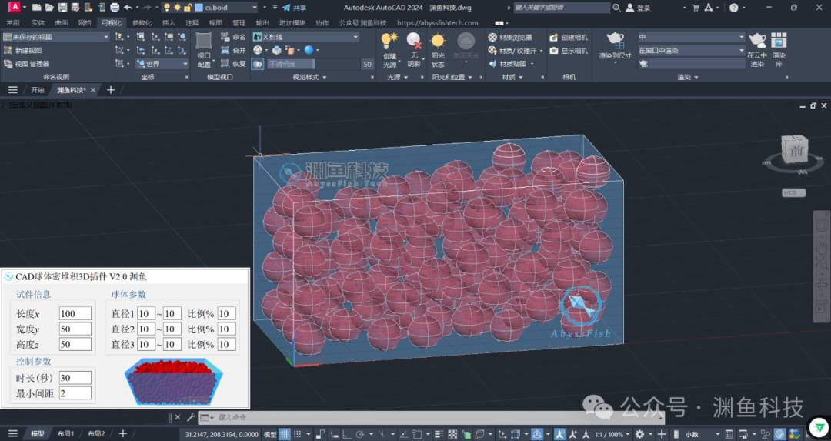
Task: Click the Join viewports (合并) icon
Action: click(233, 50)
